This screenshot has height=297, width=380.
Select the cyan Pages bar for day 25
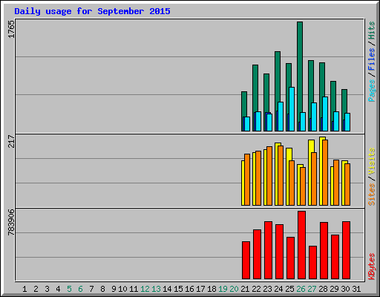[292, 109]
